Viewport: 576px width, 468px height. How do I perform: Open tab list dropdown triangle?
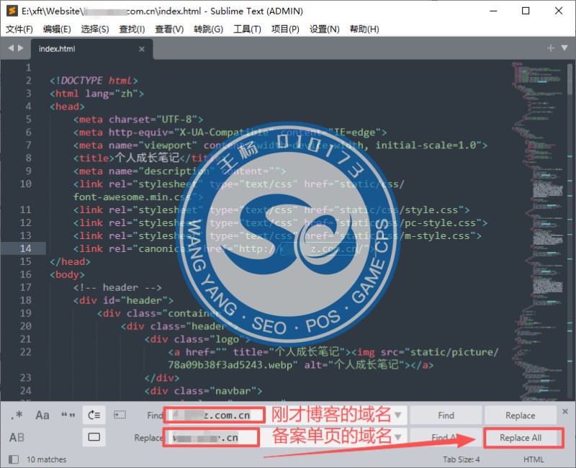[564, 48]
